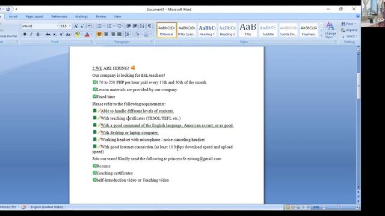Image resolution: width=385 pixels, height=216 pixels.
Task: Switch to the Mailings tab
Action: (81, 17)
